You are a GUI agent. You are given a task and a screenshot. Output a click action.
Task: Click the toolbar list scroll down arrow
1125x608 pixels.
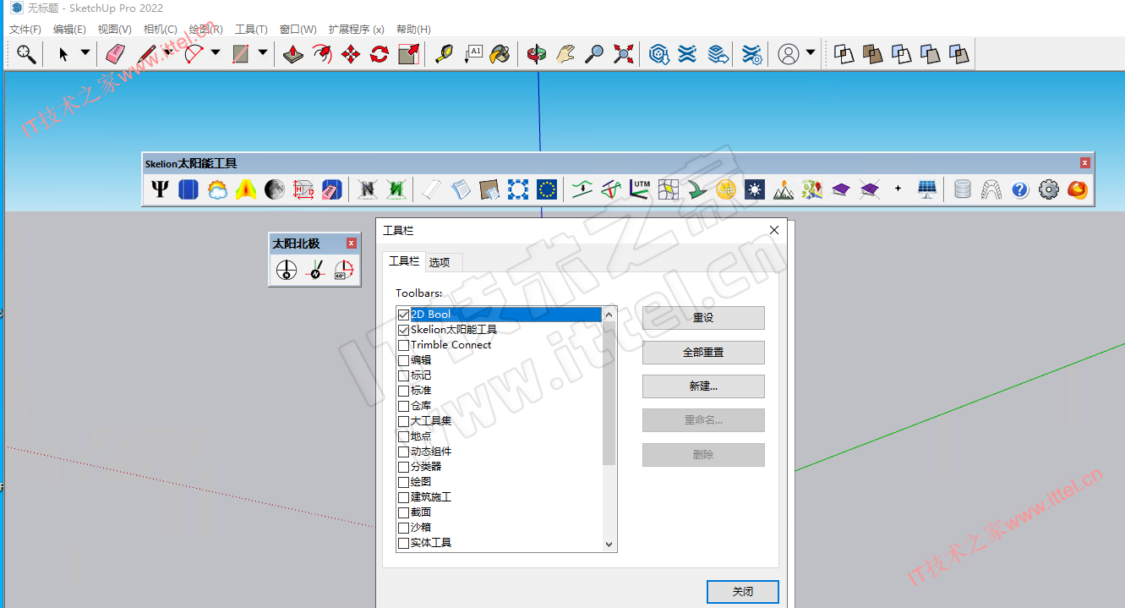(609, 545)
